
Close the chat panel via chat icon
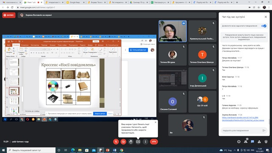click(253, 142)
